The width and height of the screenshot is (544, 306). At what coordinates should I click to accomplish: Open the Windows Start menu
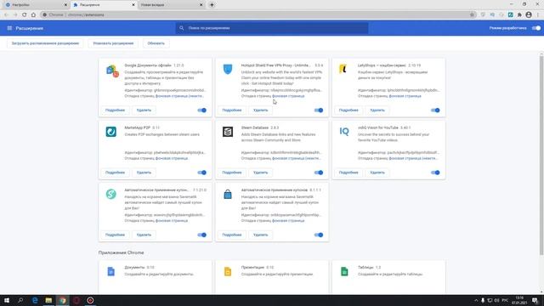[x=7, y=300]
